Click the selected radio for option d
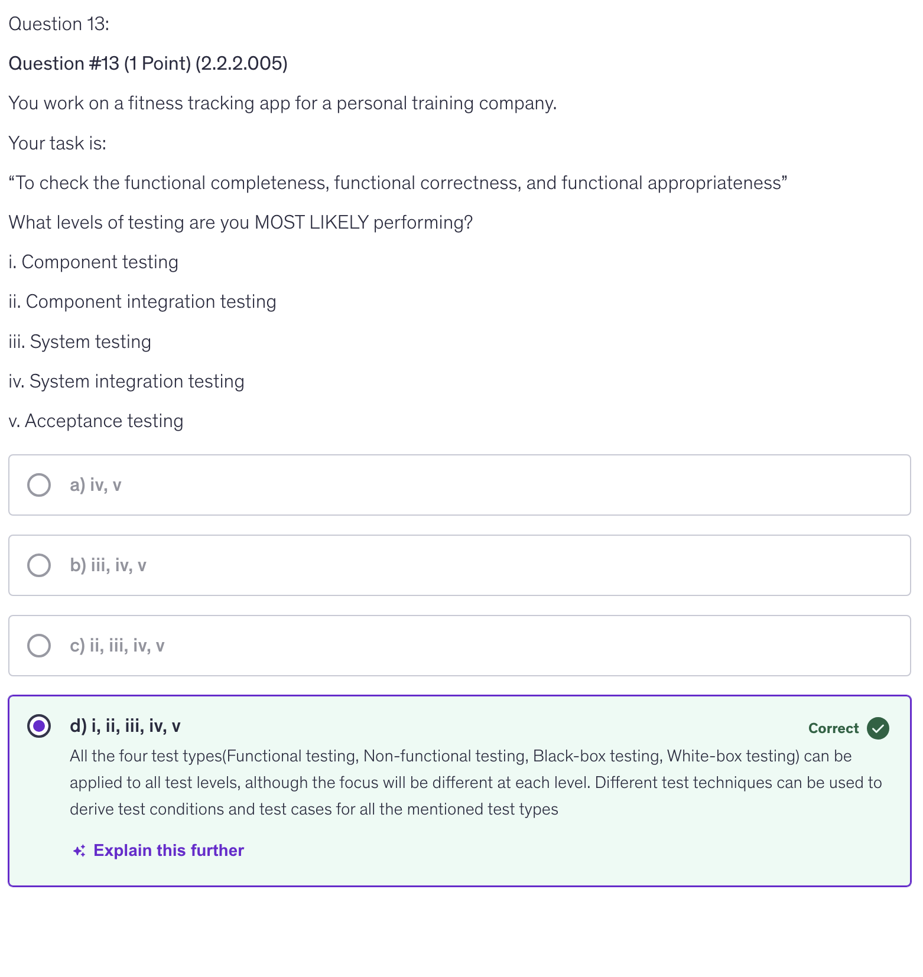 coord(39,726)
